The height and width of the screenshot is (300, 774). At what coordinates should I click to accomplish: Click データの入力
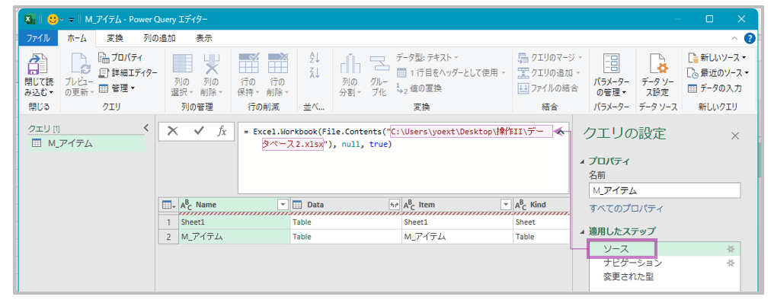click(715, 88)
